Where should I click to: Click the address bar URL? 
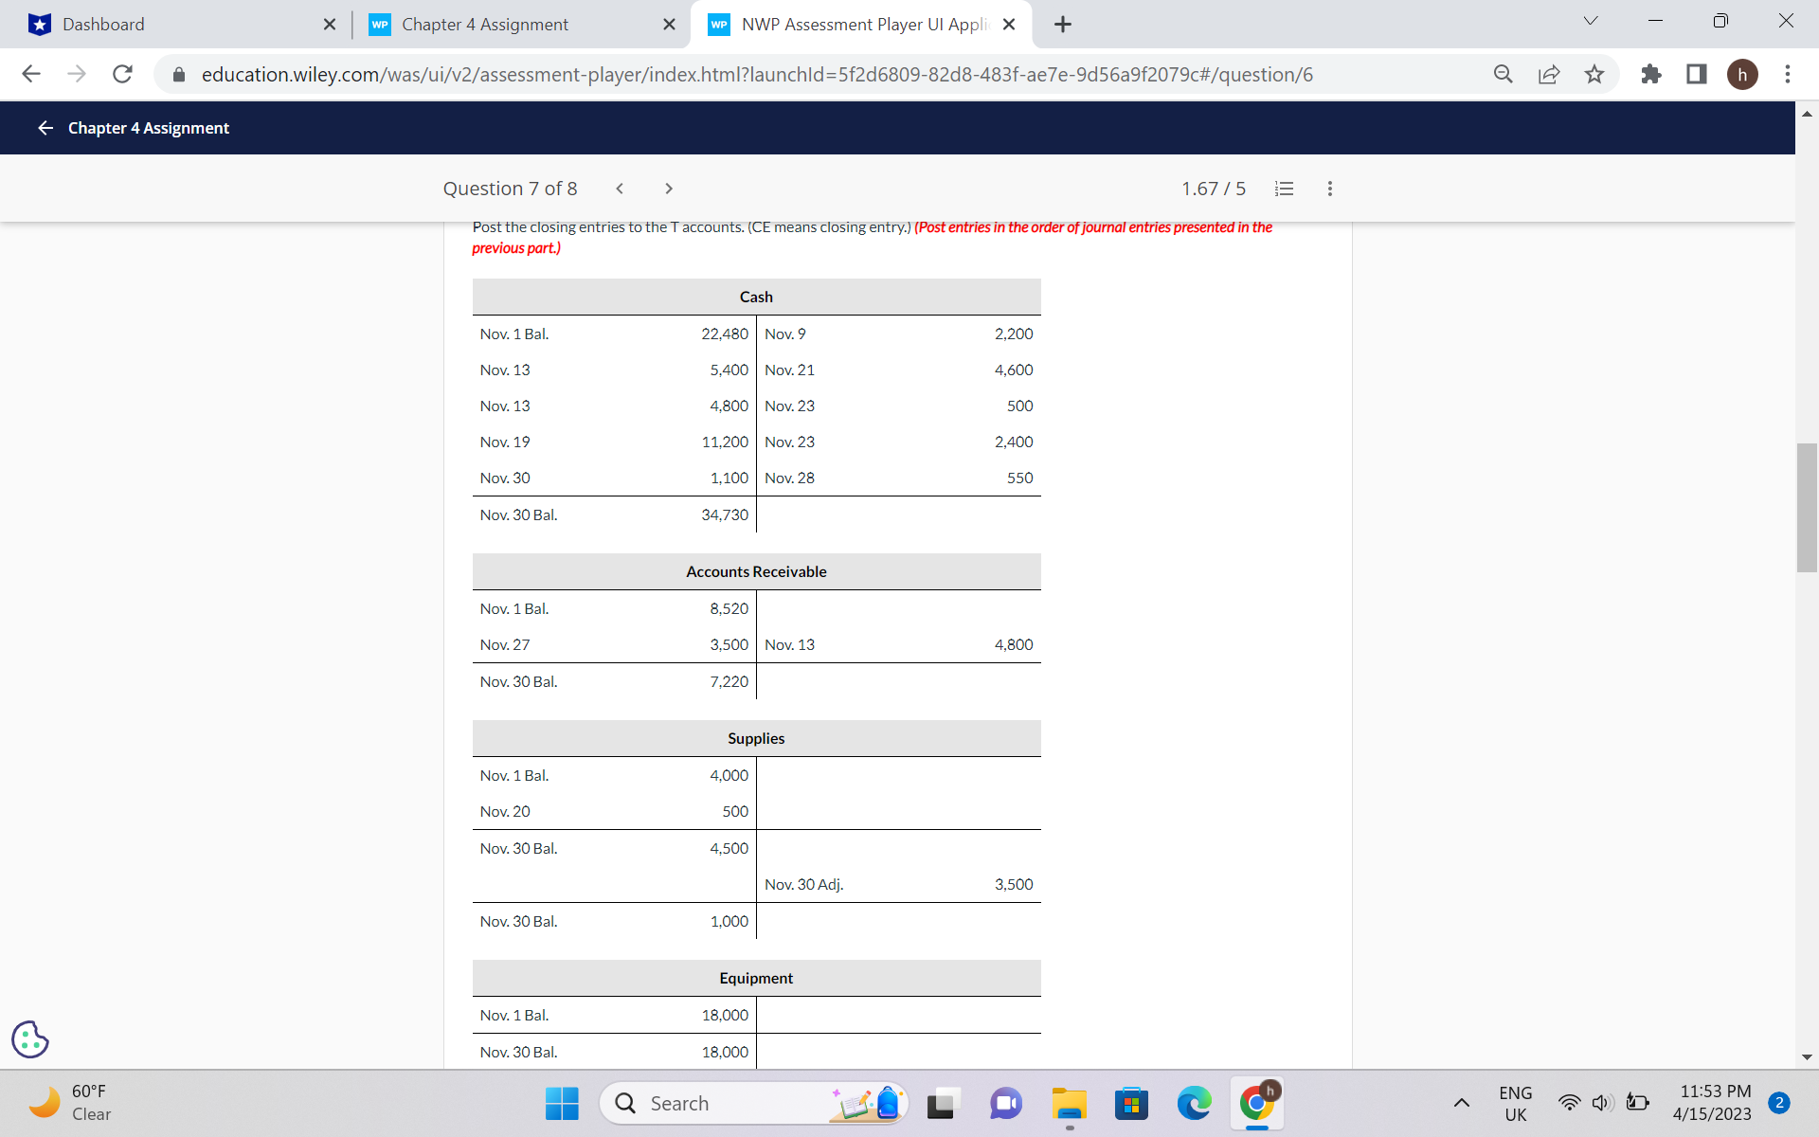758,74
